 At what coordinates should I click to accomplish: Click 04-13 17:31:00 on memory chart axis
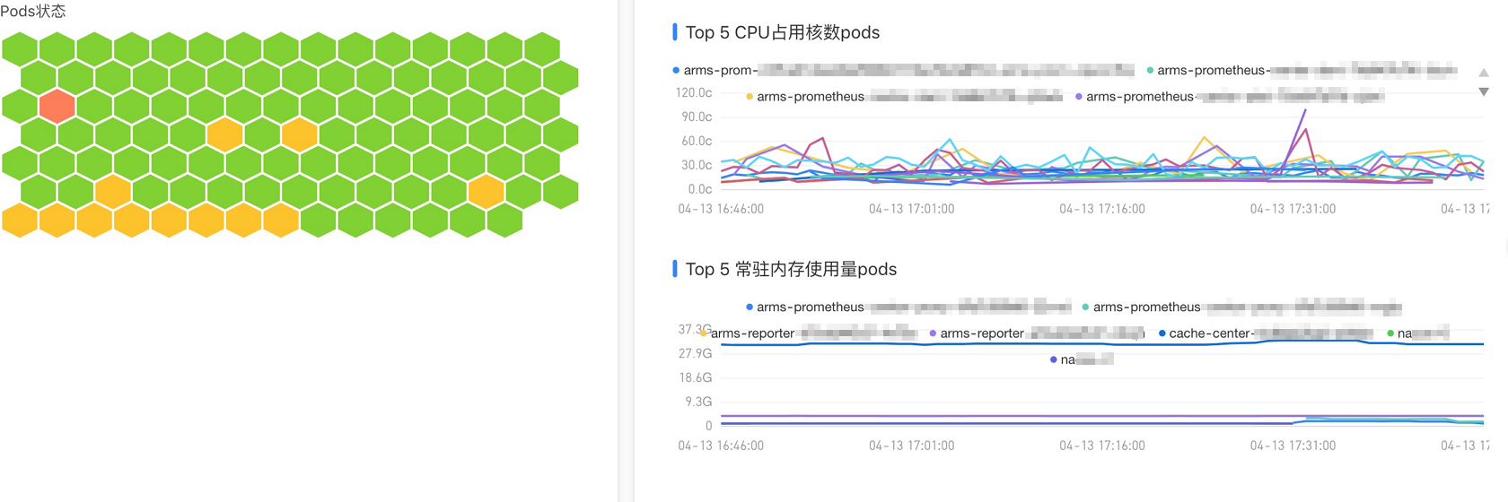click(1293, 446)
